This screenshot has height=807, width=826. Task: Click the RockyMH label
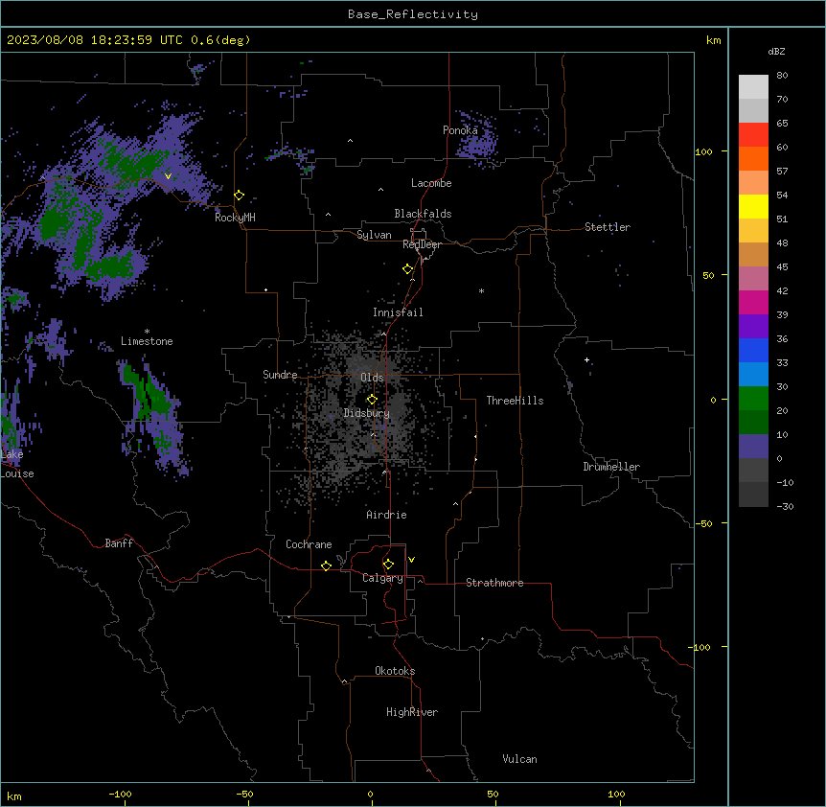click(x=235, y=218)
